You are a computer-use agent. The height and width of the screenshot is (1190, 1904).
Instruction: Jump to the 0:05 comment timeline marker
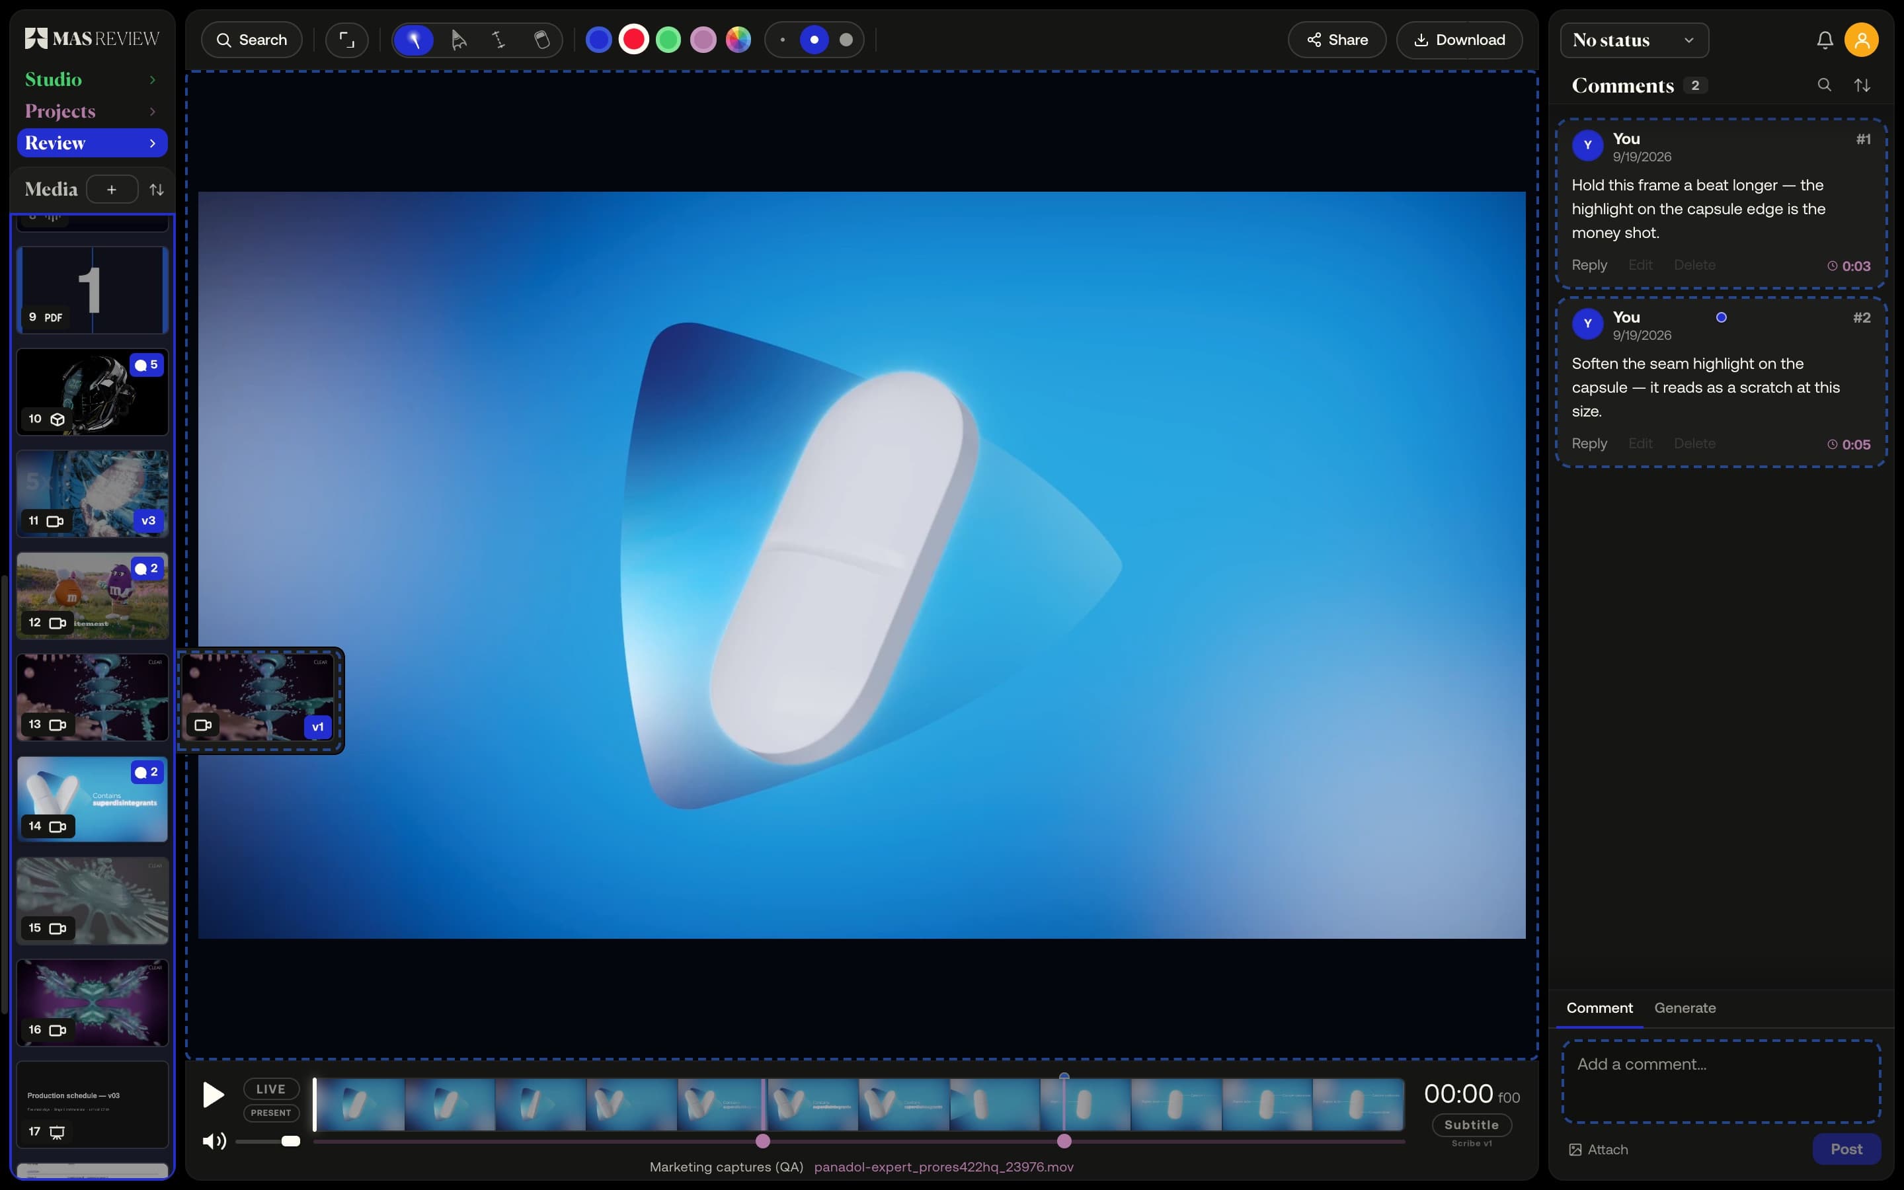[1064, 1141]
